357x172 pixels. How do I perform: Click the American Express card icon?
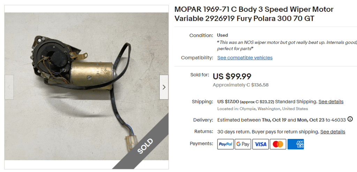(296, 144)
